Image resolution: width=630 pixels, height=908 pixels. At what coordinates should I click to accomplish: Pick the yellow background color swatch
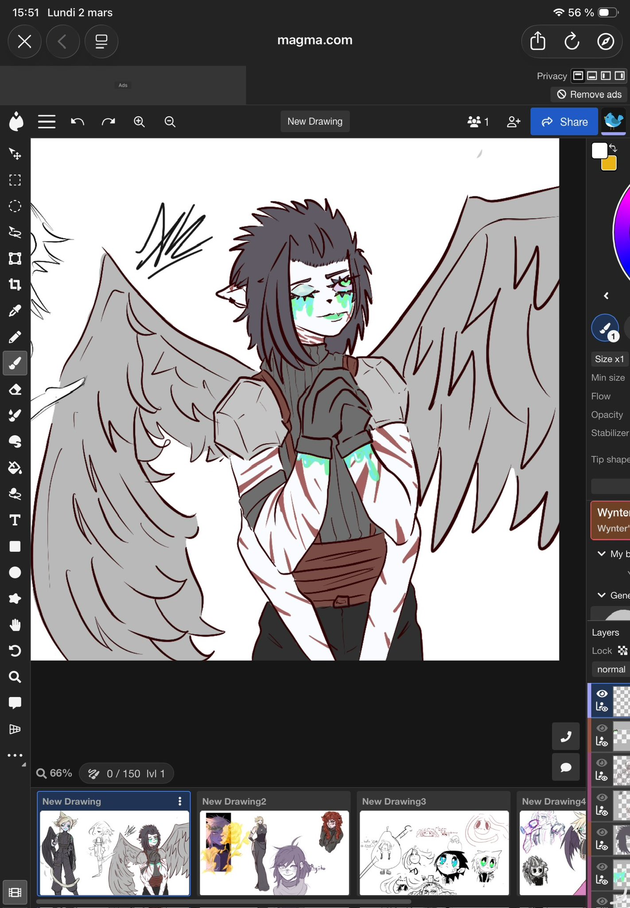point(609,163)
